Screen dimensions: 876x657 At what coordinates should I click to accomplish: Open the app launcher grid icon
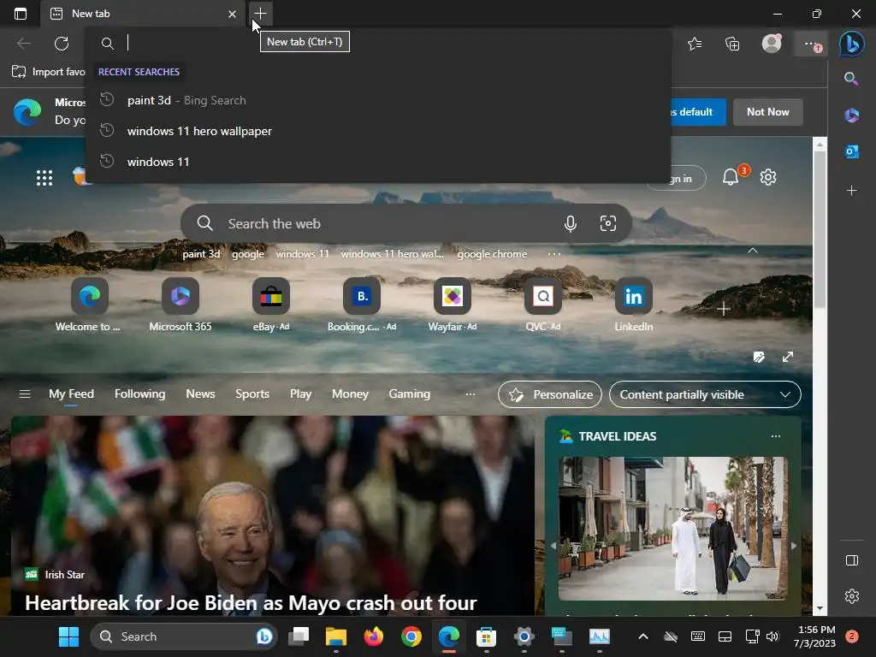(x=44, y=178)
